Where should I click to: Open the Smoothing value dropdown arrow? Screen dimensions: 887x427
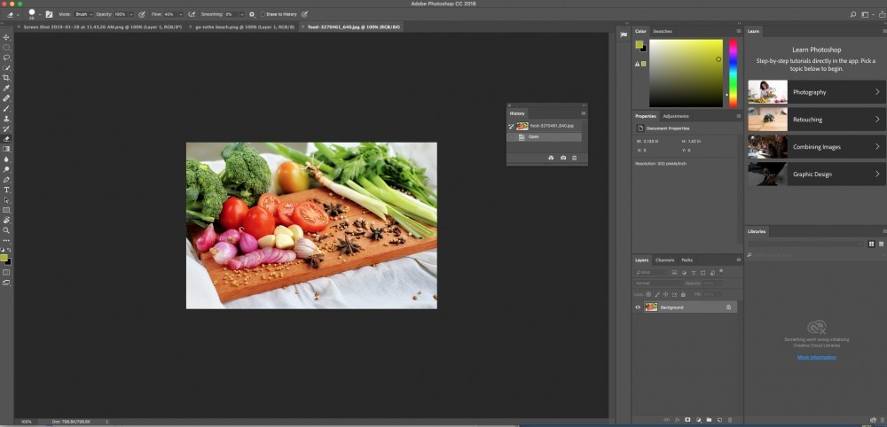pyautogui.click(x=242, y=14)
